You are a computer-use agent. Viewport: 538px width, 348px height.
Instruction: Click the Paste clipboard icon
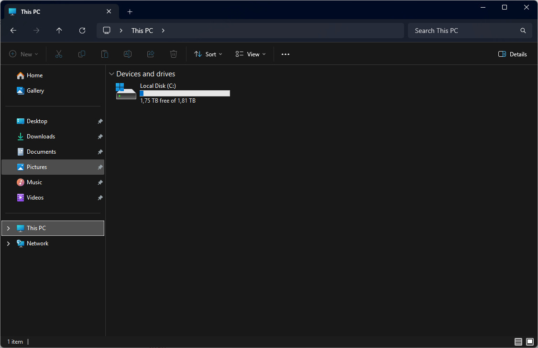[x=105, y=54]
